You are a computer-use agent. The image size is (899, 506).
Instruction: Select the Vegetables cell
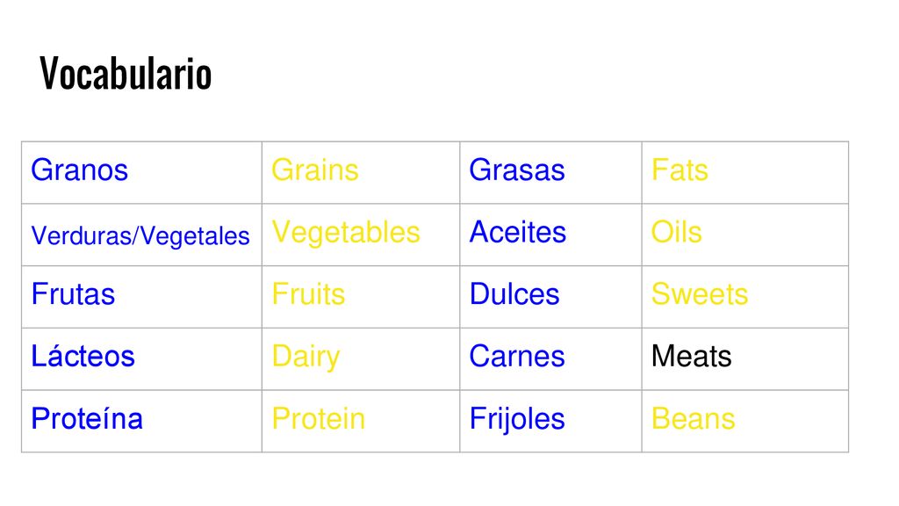point(361,235)
